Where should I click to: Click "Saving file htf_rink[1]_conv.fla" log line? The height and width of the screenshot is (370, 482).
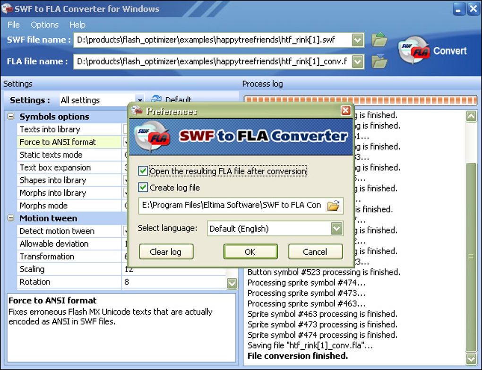tap(310, 345)
